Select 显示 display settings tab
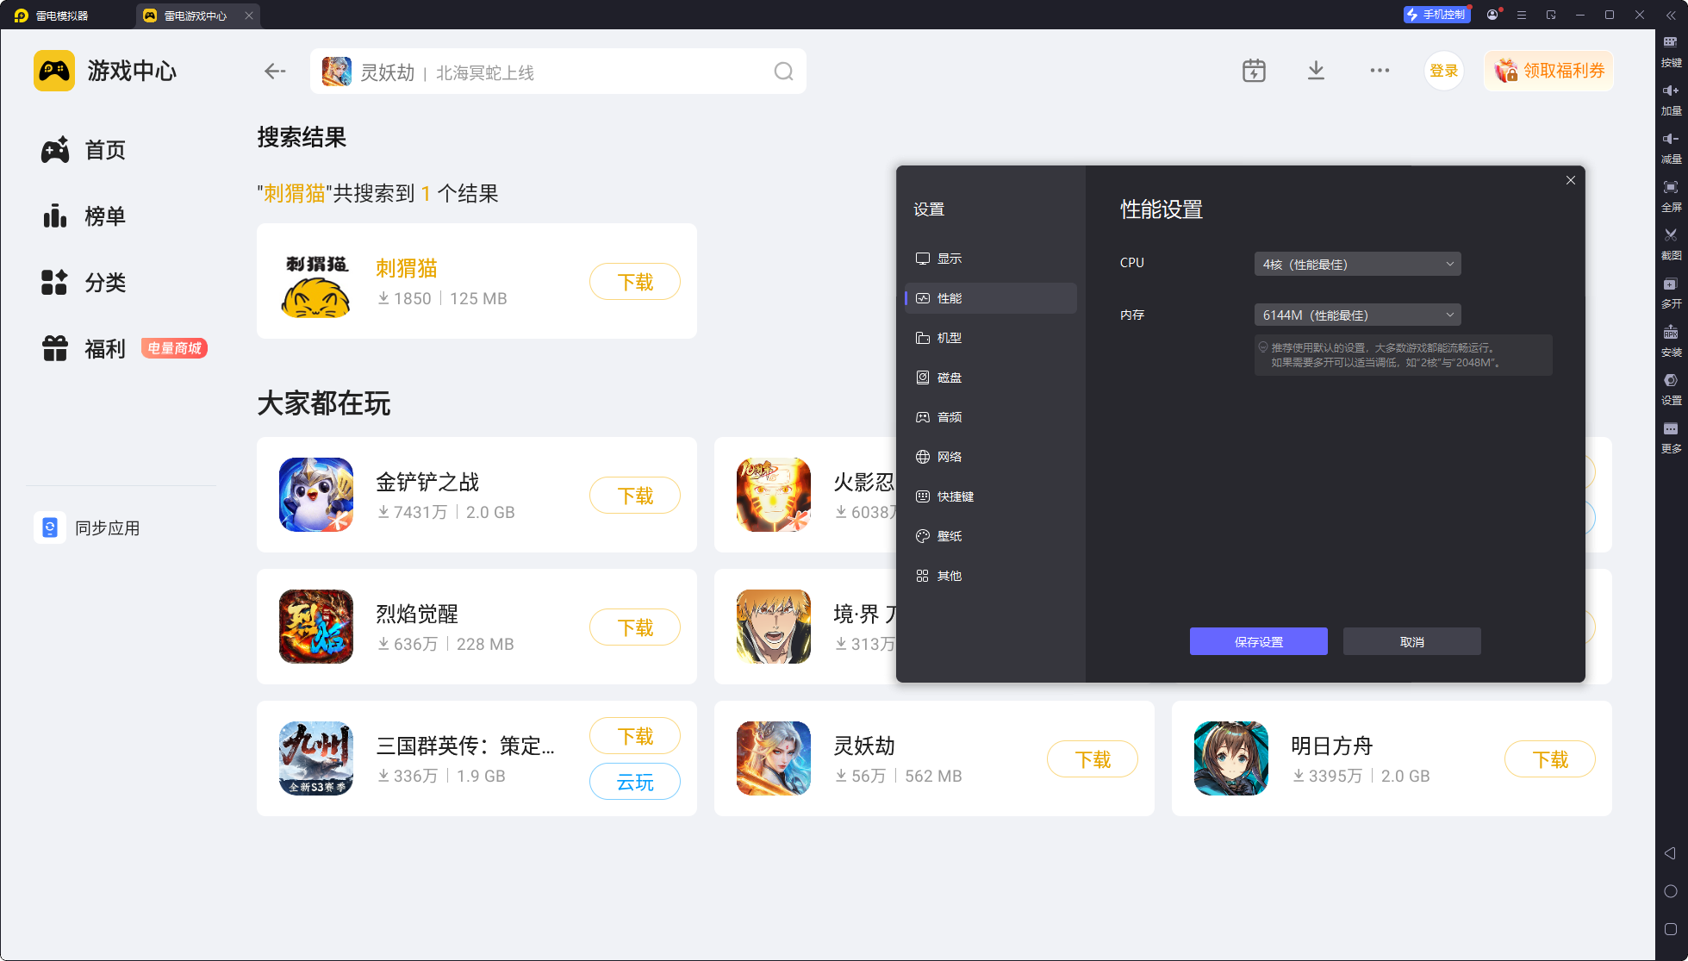The image size is (1688, 961). click(x=949, y=259)
